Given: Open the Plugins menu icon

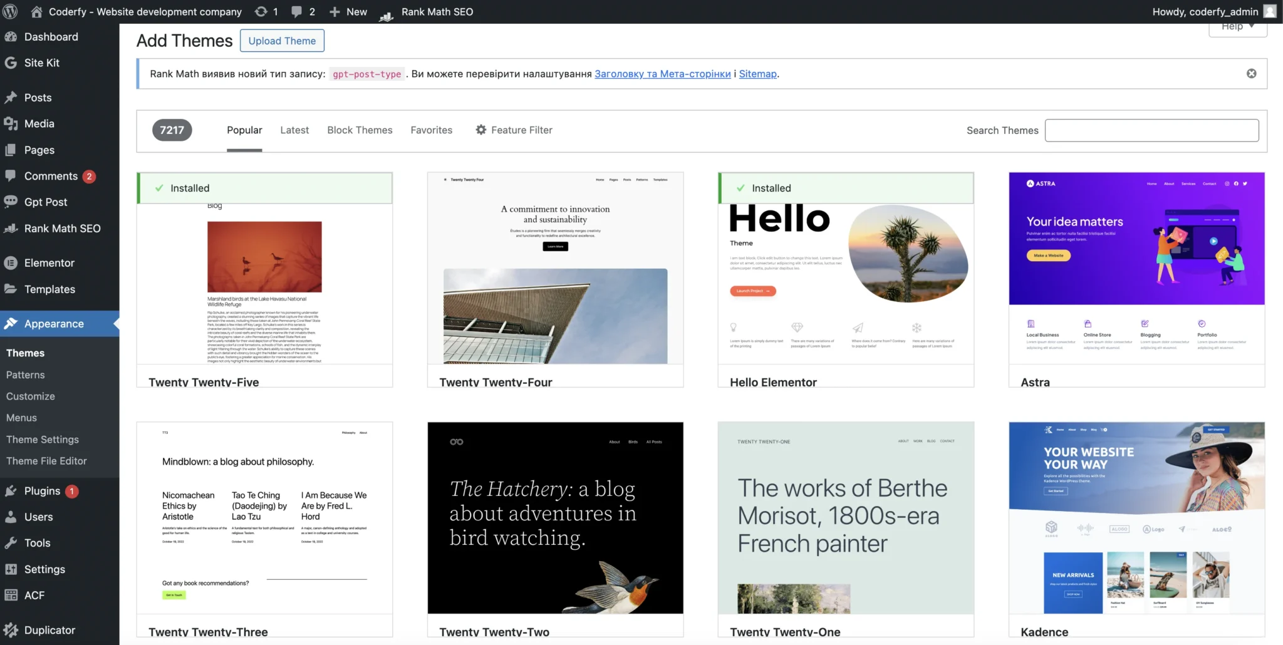Looking at the screenshot, I should (x=11, y=491).
